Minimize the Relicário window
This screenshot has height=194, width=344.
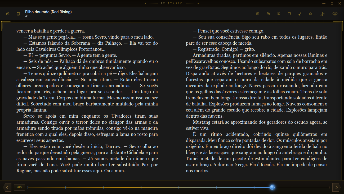click(x=324, y=3)
